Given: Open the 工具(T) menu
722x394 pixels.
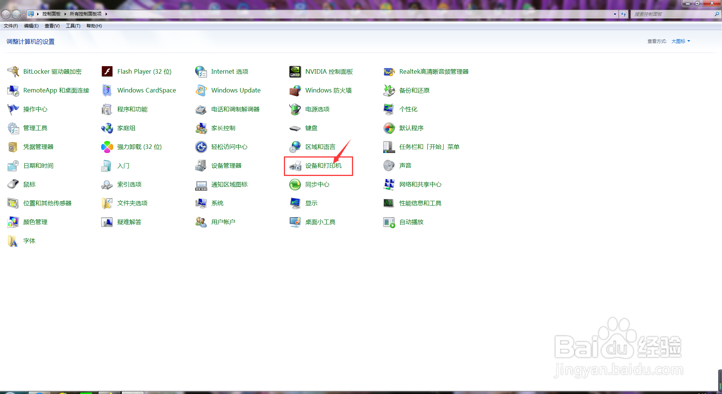Looking at the screenshot, I should (73, 26).
